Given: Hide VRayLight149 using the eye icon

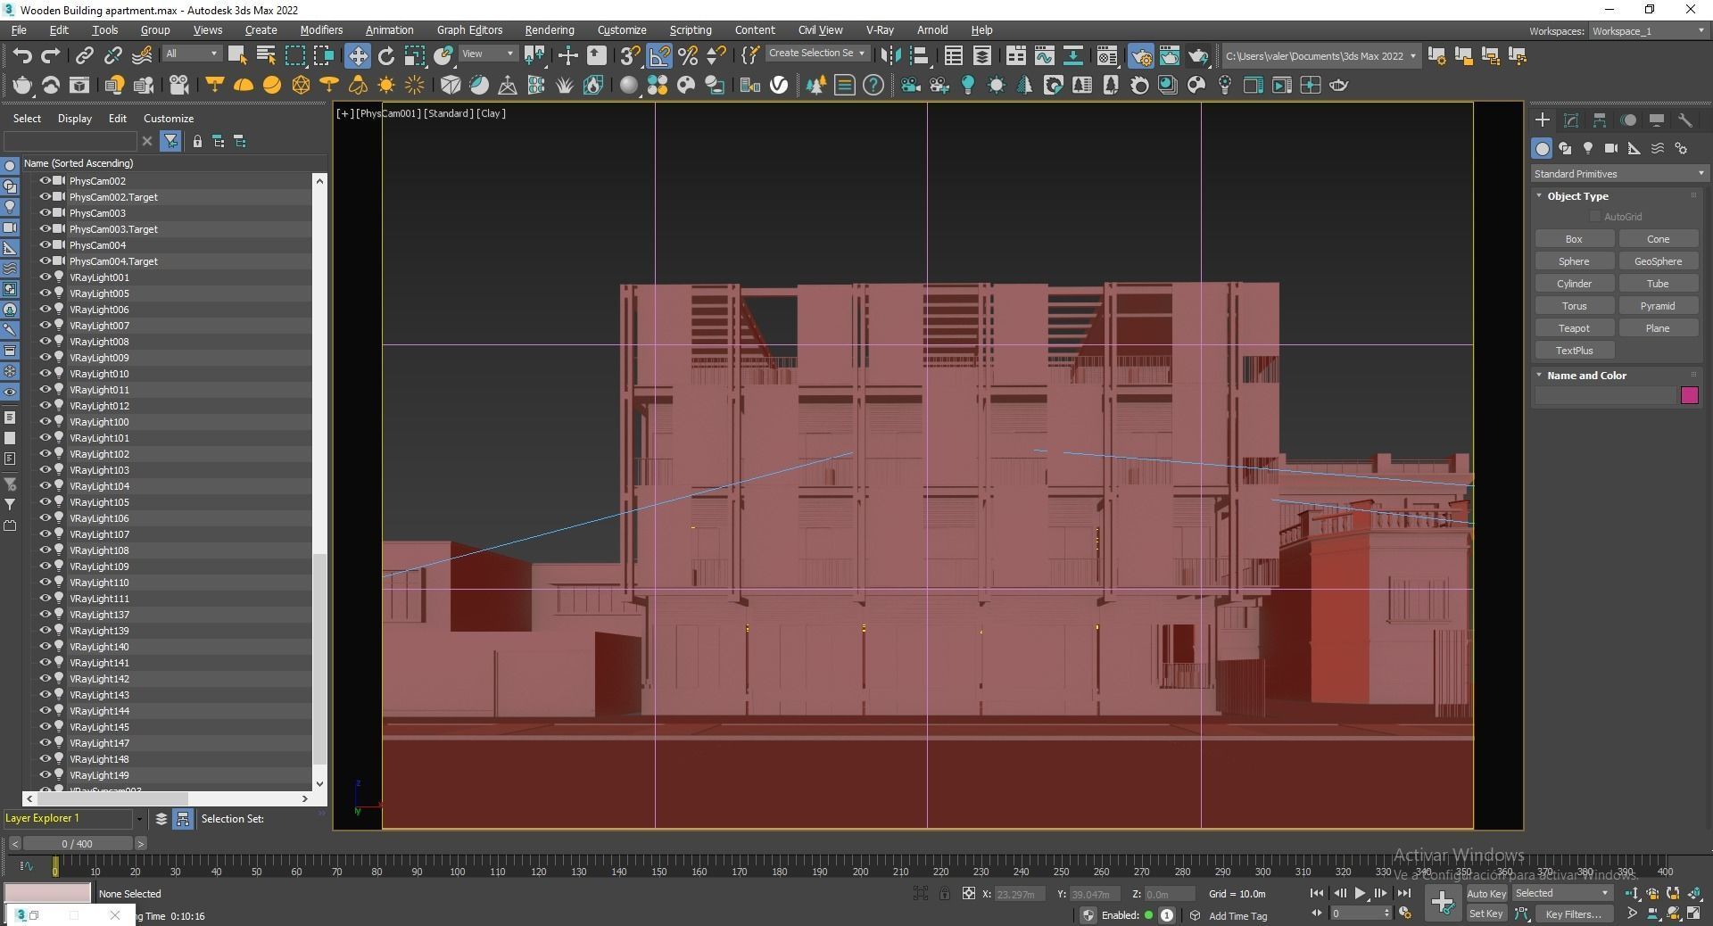Looking at the screenshot, I should 45,774.
